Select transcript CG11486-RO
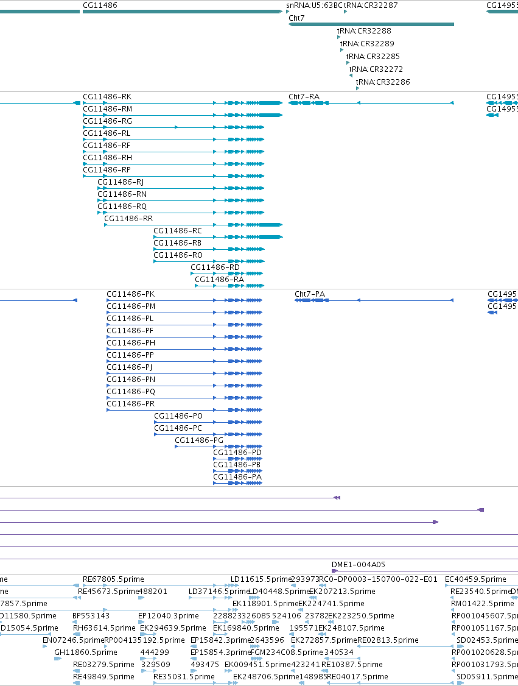This screenshot has height=686, width=518. [178, 255]
